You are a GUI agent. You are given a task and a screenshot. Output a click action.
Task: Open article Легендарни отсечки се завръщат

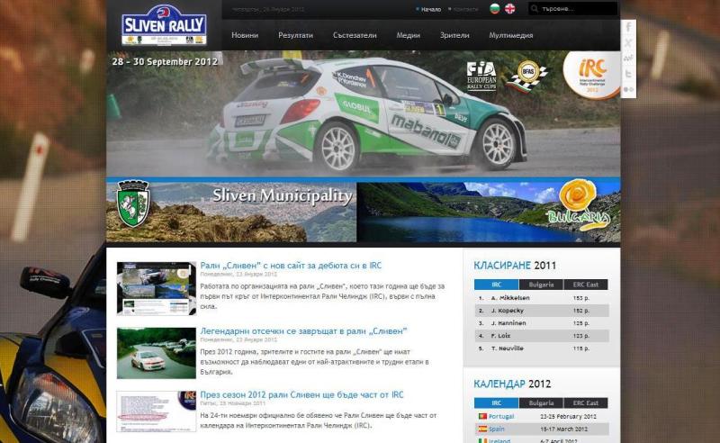coord(303,330)
